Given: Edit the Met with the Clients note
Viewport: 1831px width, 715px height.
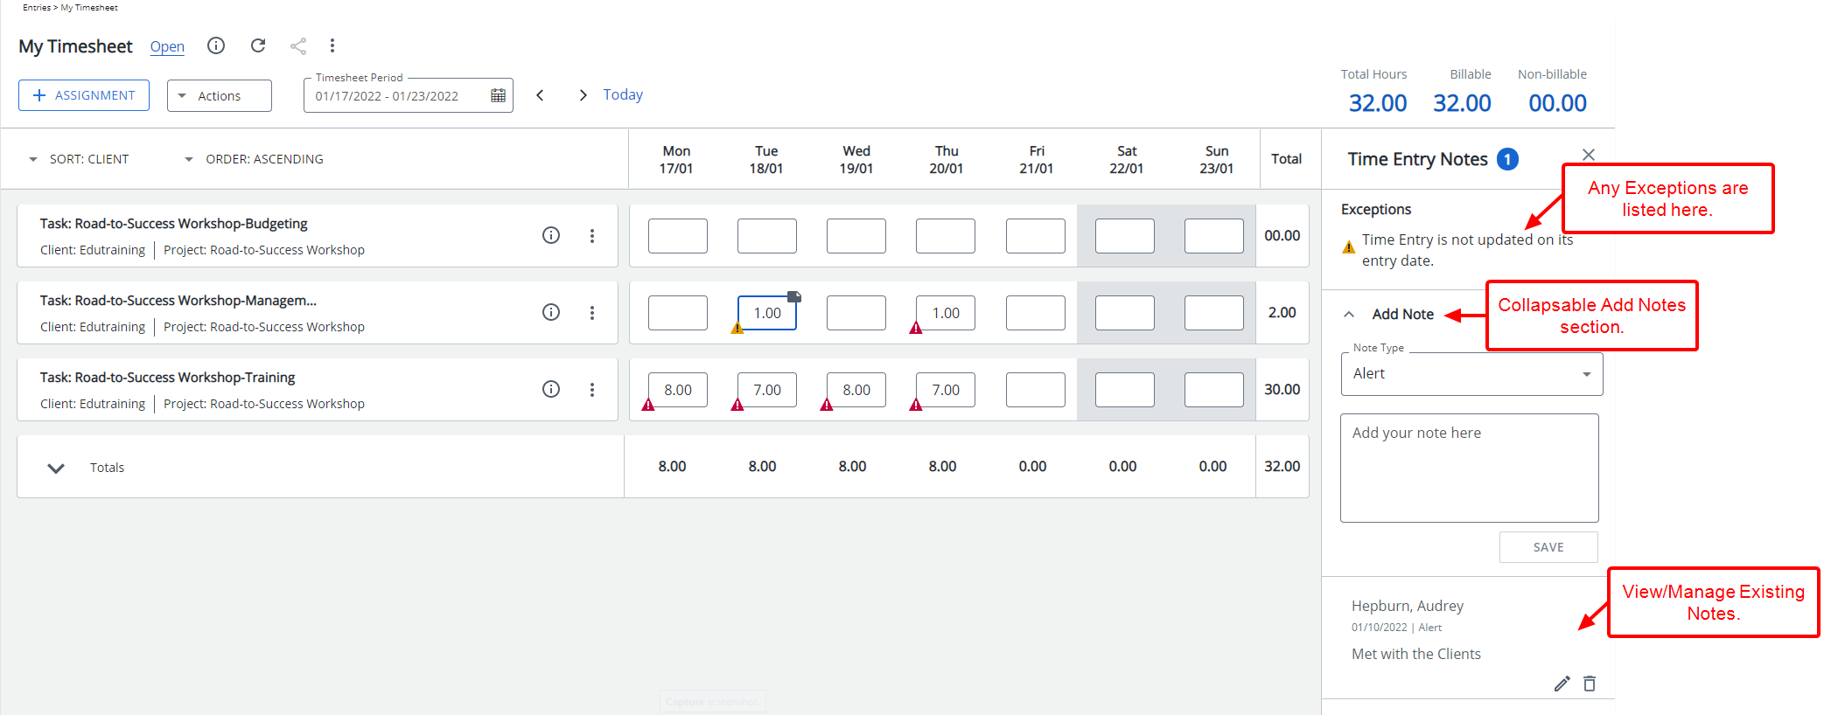Looking at the screenshot, I should click(1562, 684).
